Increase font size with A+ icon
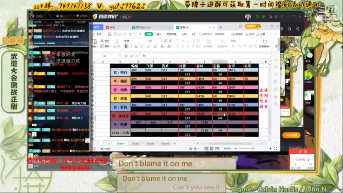 pyautogui.click(x=165, y=41)
